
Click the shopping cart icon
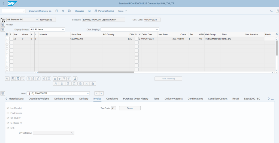click(3, 20)
